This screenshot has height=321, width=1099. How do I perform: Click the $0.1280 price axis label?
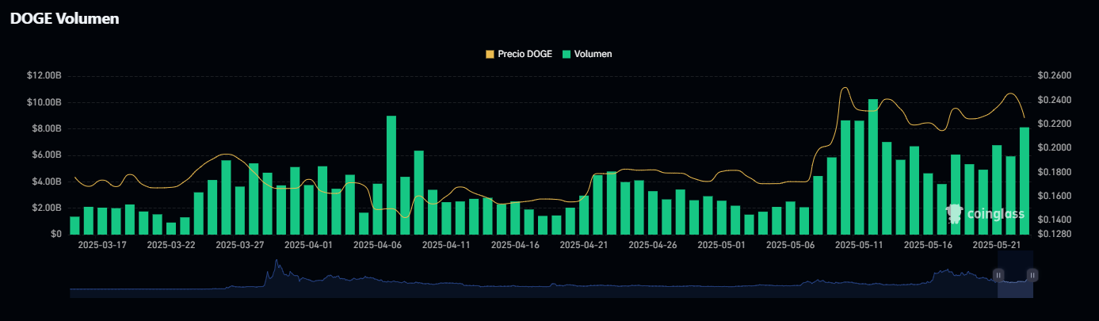pyautogui.click(x=1054, y=234)
